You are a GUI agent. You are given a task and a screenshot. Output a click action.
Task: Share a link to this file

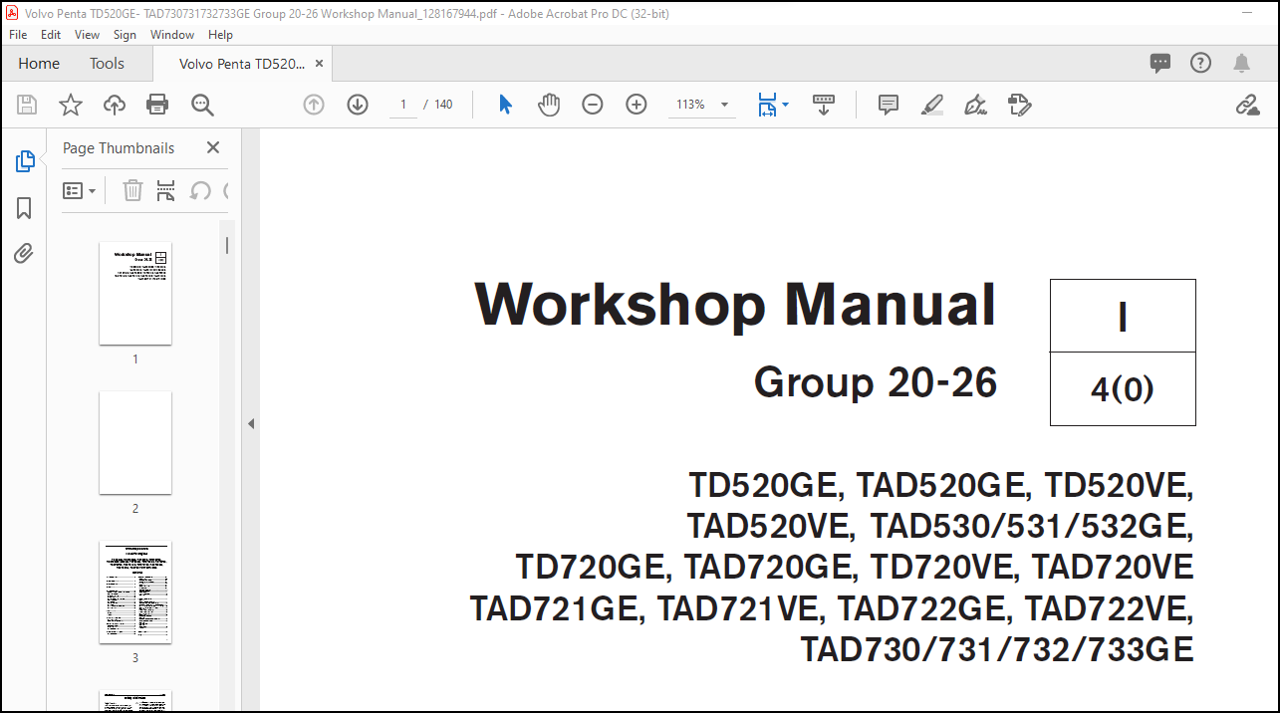(1247, 105)
